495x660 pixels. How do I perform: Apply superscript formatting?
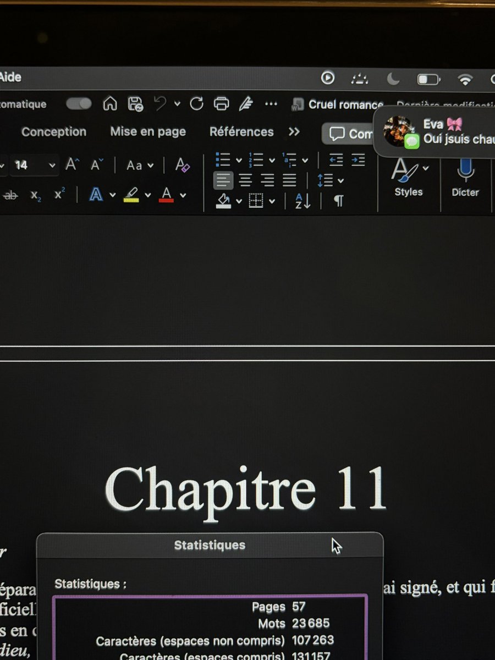(x=59, y=194)
